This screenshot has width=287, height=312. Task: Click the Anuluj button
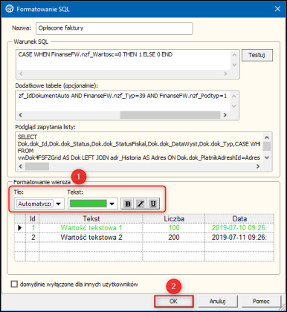coord(218,301)
